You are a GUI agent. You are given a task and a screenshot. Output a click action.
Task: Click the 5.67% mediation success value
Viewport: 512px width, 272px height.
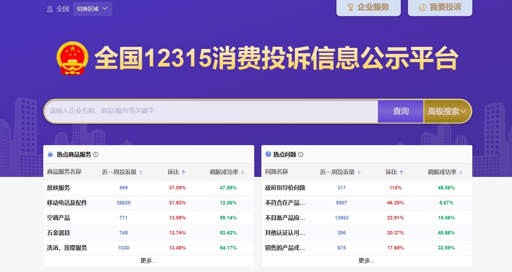446,203
